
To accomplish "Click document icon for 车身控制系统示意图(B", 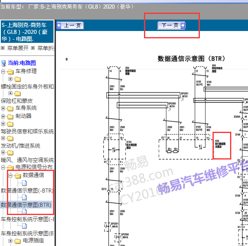I will click(x=24, y=226).
